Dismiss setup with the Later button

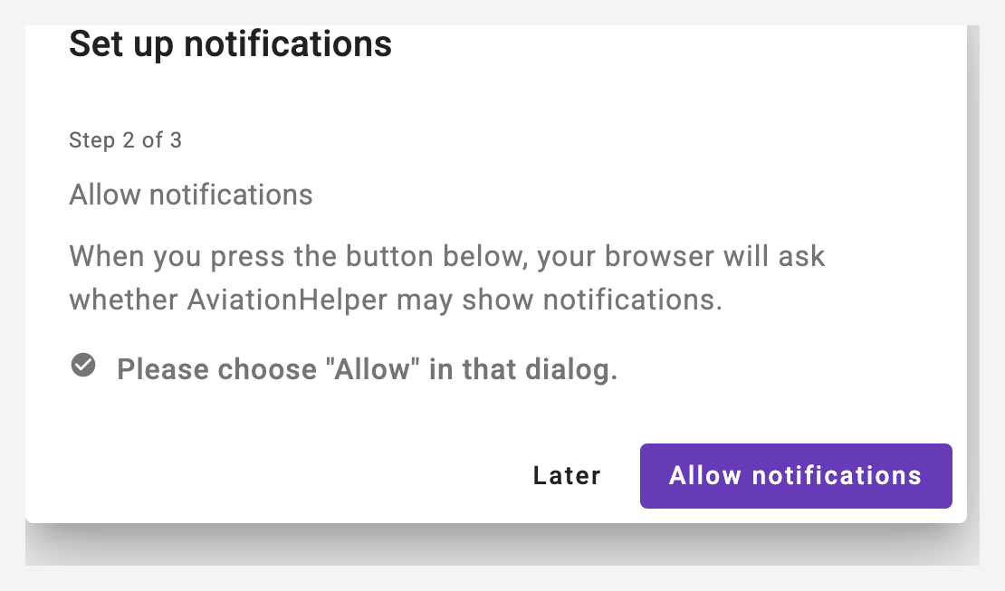tap(567, 476)
